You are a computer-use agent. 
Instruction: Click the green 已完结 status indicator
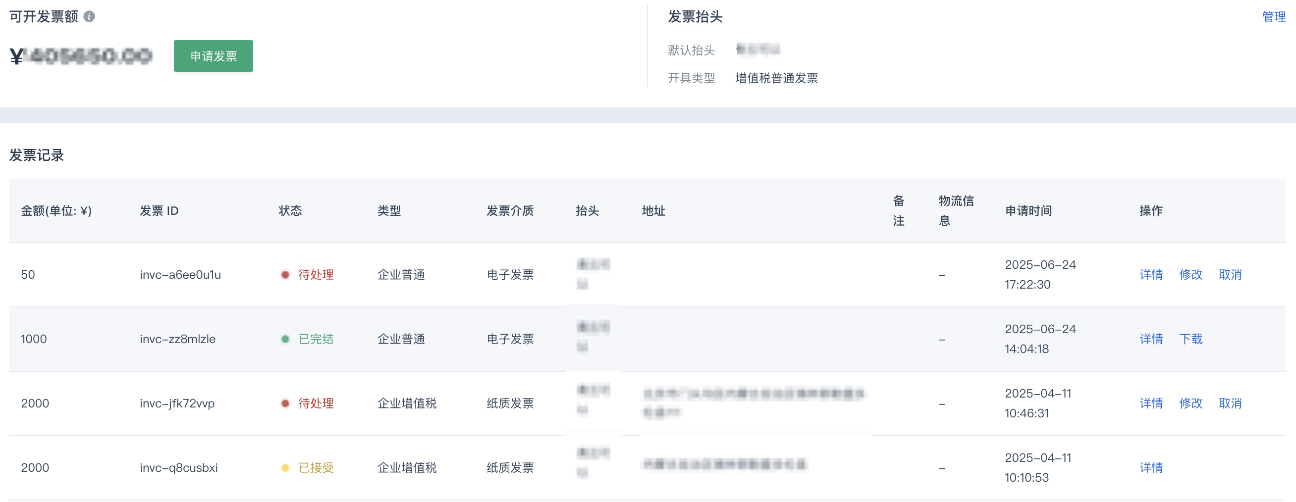[316, 339]
